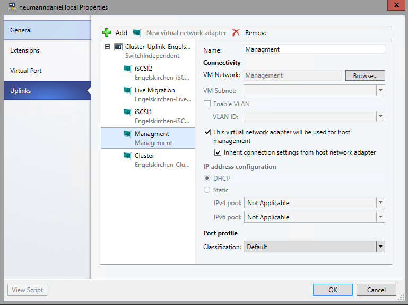The width and height of the screenshot is (408, 305).
Task: Select the Cluster adapter icon in tree
Action: tap(127, 156)
